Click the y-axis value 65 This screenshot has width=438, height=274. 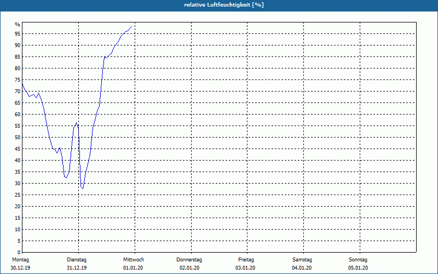click(18, 103)
